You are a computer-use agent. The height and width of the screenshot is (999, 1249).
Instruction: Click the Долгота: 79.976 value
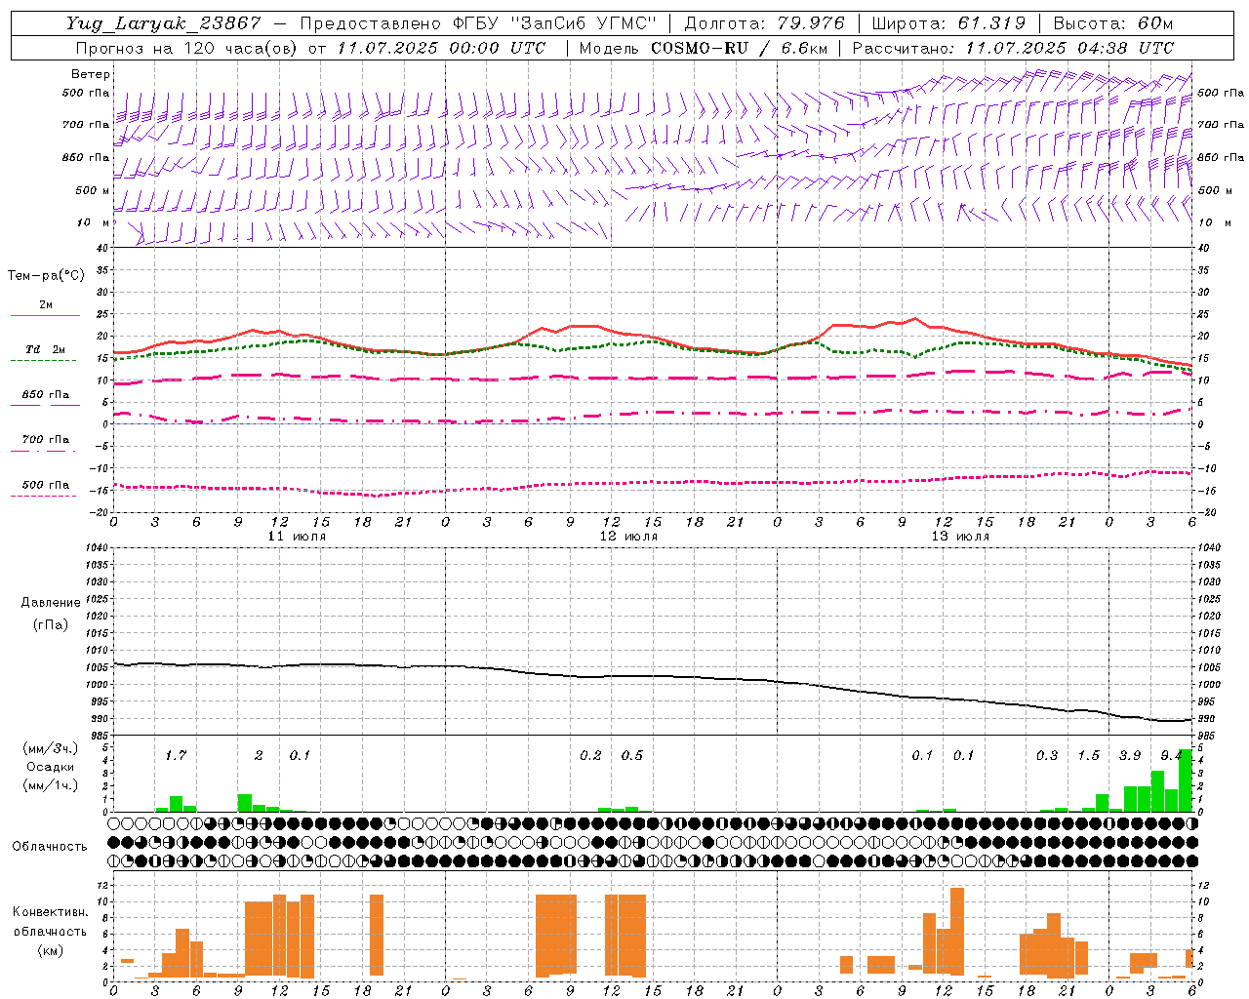[x=765, y=23]
